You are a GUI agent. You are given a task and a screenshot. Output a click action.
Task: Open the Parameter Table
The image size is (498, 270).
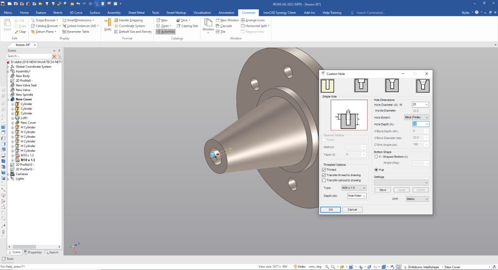pos(78,32)
